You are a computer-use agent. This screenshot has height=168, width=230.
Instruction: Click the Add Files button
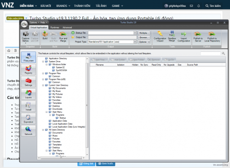pos(99,60)
